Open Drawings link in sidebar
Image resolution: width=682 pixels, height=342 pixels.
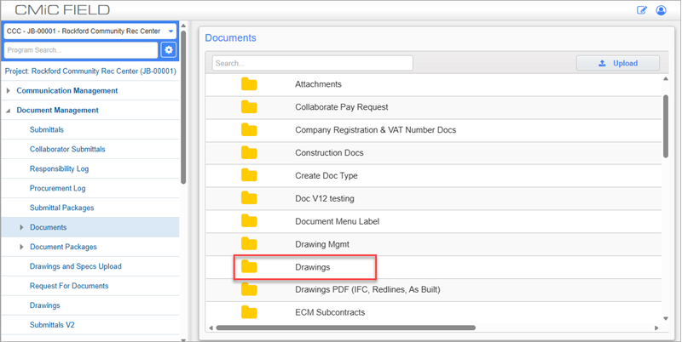pos(45,305)
